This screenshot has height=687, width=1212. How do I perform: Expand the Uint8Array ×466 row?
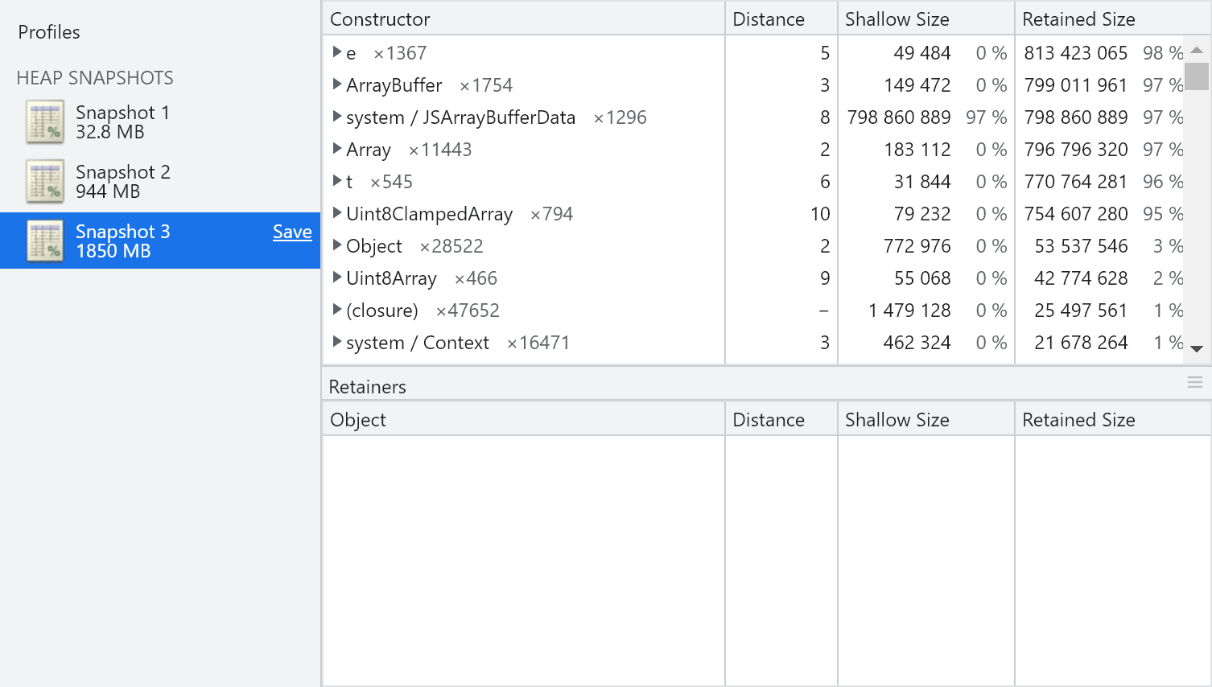337,278
